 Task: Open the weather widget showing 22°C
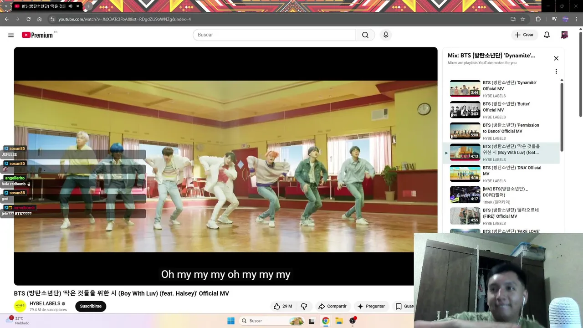[x=18, y=321]
